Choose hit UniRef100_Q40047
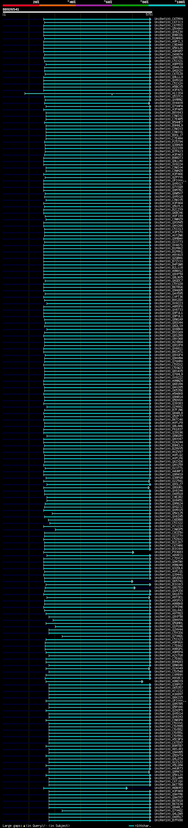 [169, 439]
